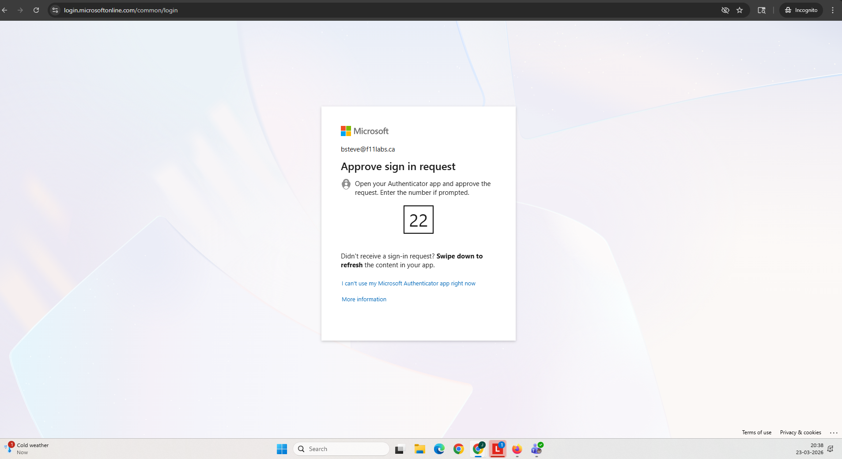Open the Terms of use link
Screen dimensions: 842x459
(x=756, y=432)
